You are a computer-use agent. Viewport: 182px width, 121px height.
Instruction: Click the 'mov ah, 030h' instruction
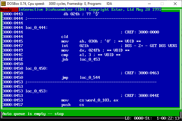[x=79, y=41]
